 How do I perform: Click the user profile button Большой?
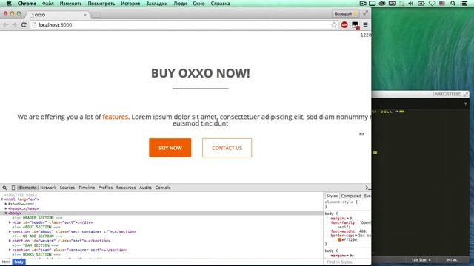(x=345, y=13)
